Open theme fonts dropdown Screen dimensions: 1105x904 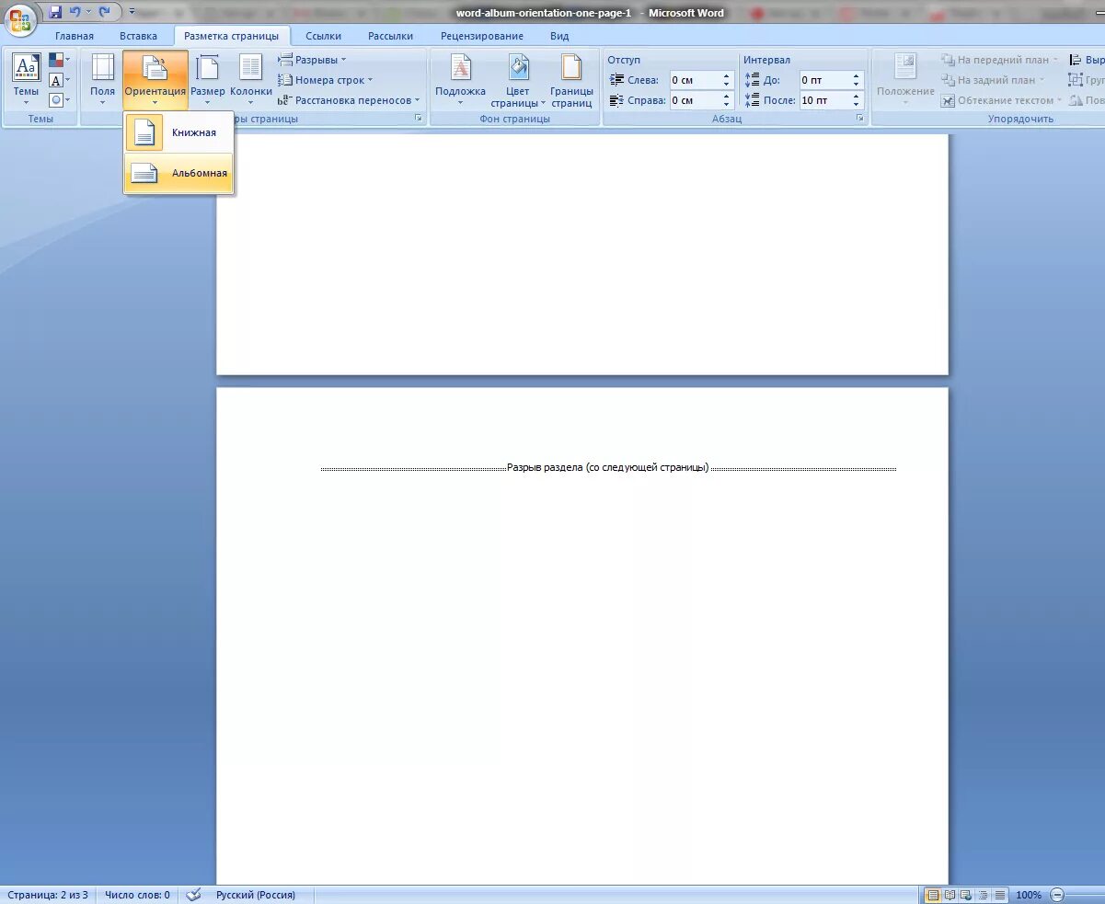pyautogui.click(x=59, y=80)
